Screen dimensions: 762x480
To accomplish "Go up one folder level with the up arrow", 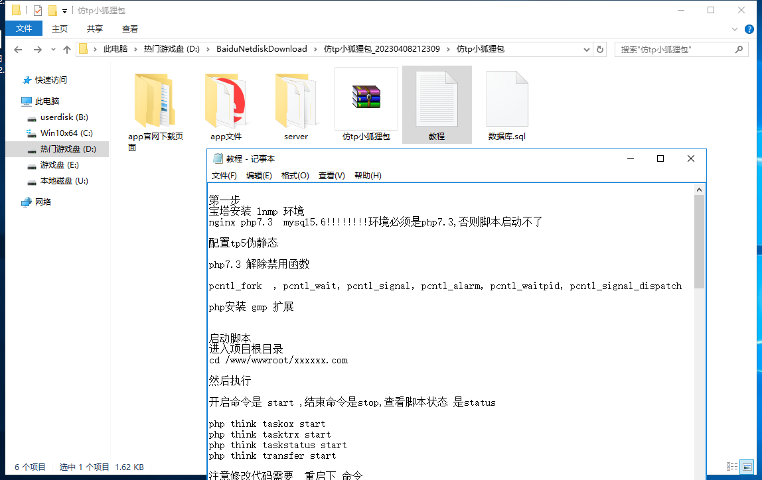I will tap(67, 50).
